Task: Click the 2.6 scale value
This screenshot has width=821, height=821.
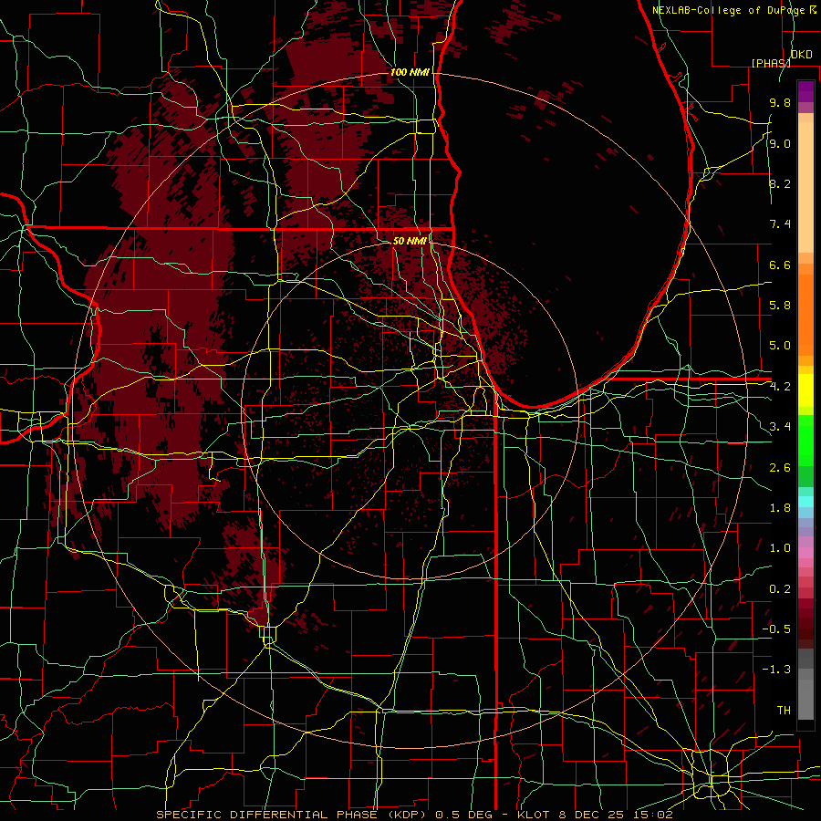Action: [780, 468]
